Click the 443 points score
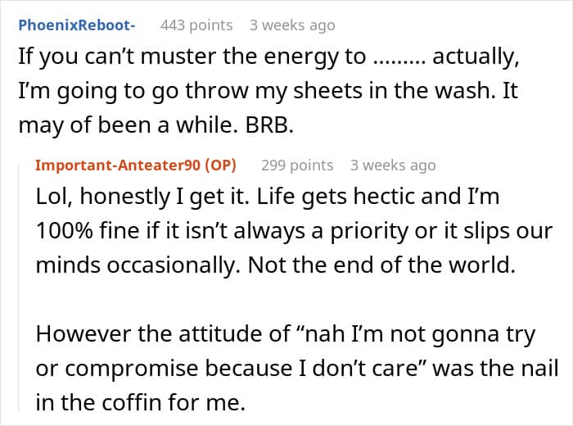Viewport: 573px width, 426px height. [196, 25]
